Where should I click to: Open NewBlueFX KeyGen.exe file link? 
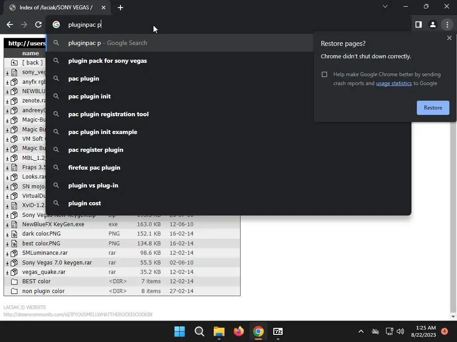click(x=53, y=224)
